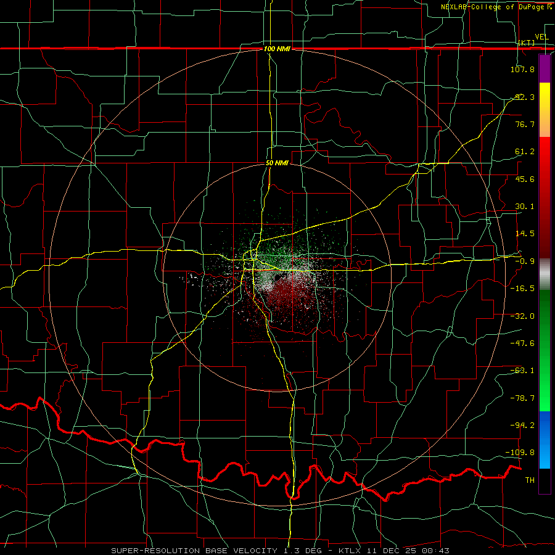
Task: Click the 1.3 DEG elevation angle text
Action: [302, 551]
